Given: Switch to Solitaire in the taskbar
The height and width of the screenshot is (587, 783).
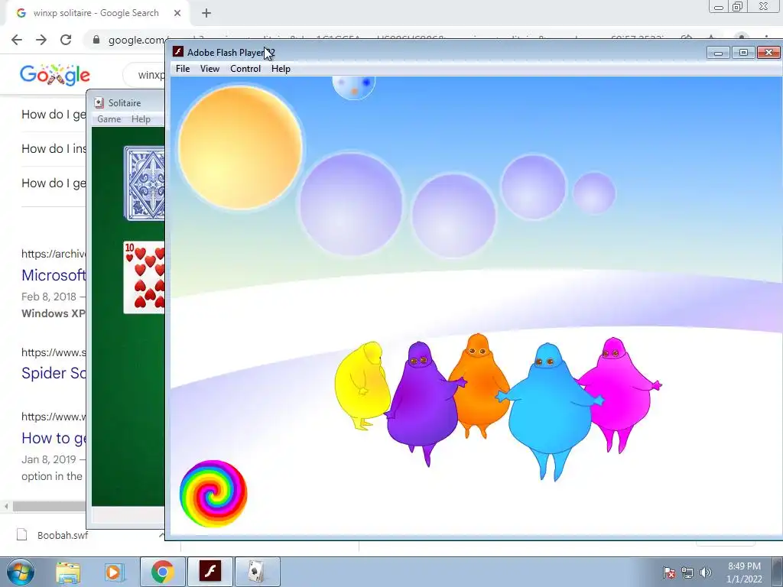Looking at the screenshot, I should pyautogui.click(x=257, y=572).
